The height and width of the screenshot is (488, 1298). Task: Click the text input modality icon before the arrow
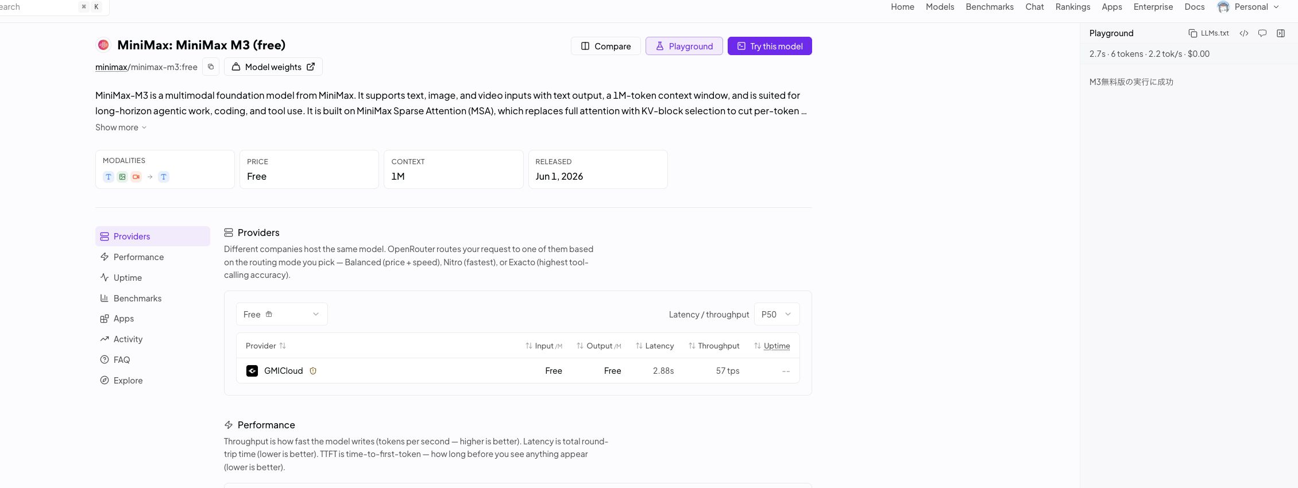(x=109, y=177)
